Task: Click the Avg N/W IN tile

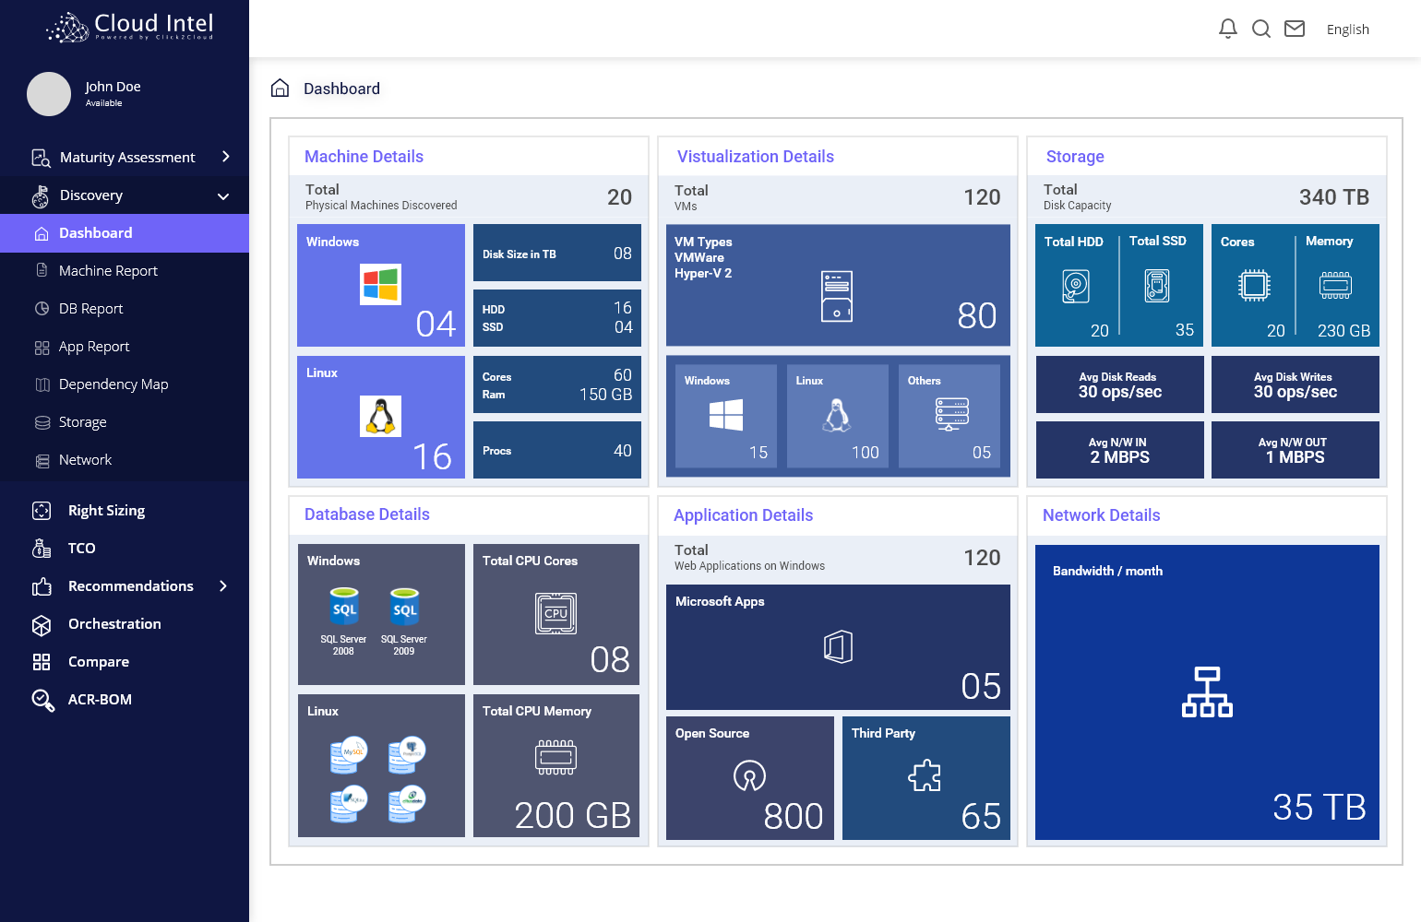Action: tap(1120, 450)
